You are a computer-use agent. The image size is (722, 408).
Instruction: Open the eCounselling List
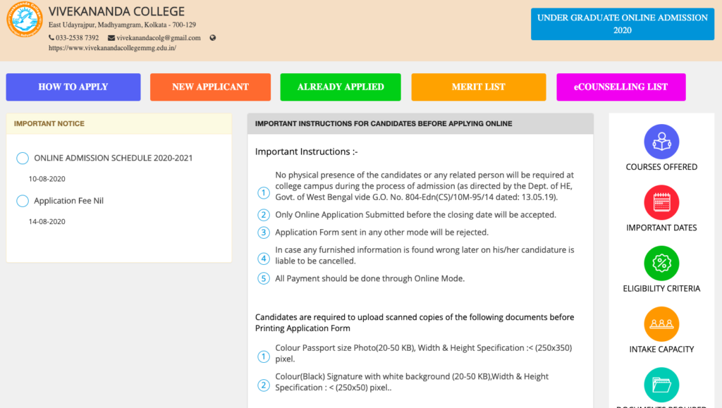[620, 87]
